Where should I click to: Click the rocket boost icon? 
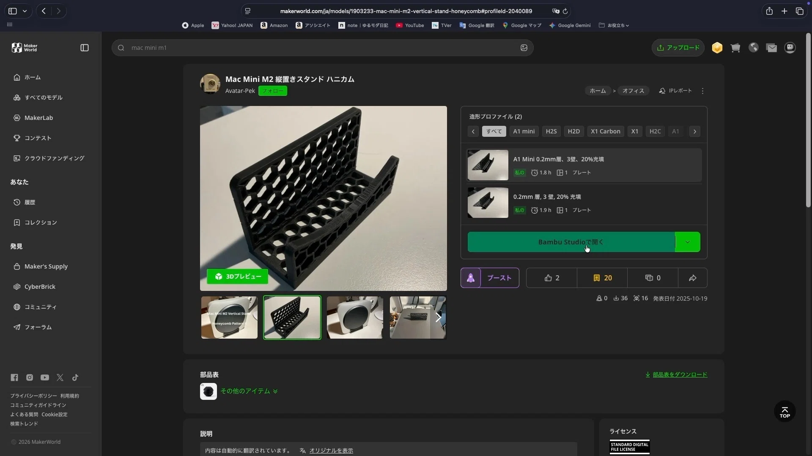click(471, 278)
